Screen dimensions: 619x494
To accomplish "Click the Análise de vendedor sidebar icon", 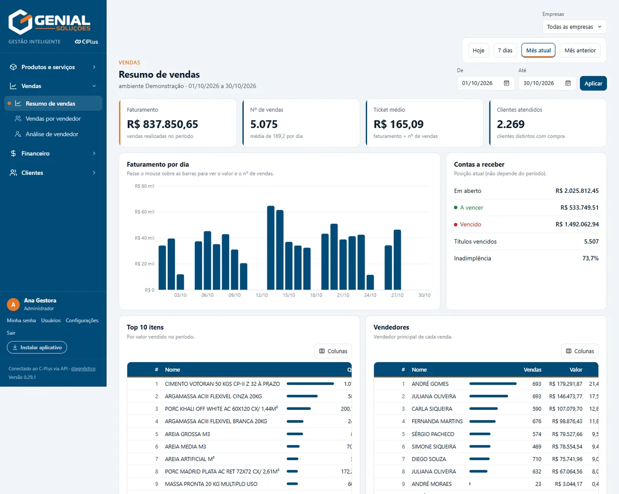I will (x=18, y=134).
